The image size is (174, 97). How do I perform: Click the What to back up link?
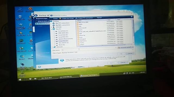[x=43, y=21]
